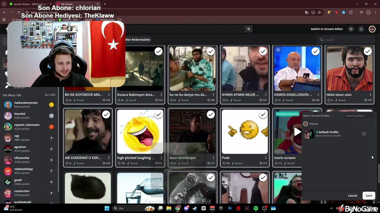Open the browser tab list dropdown arrow

tap(4, 4)
